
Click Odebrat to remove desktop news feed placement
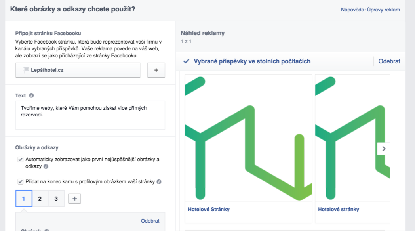(x=389, y=61)
